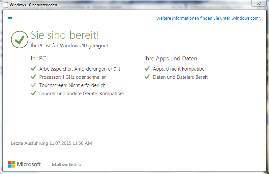Click the "Letzte Ausführung" timestamp text

tap(51, 143)
